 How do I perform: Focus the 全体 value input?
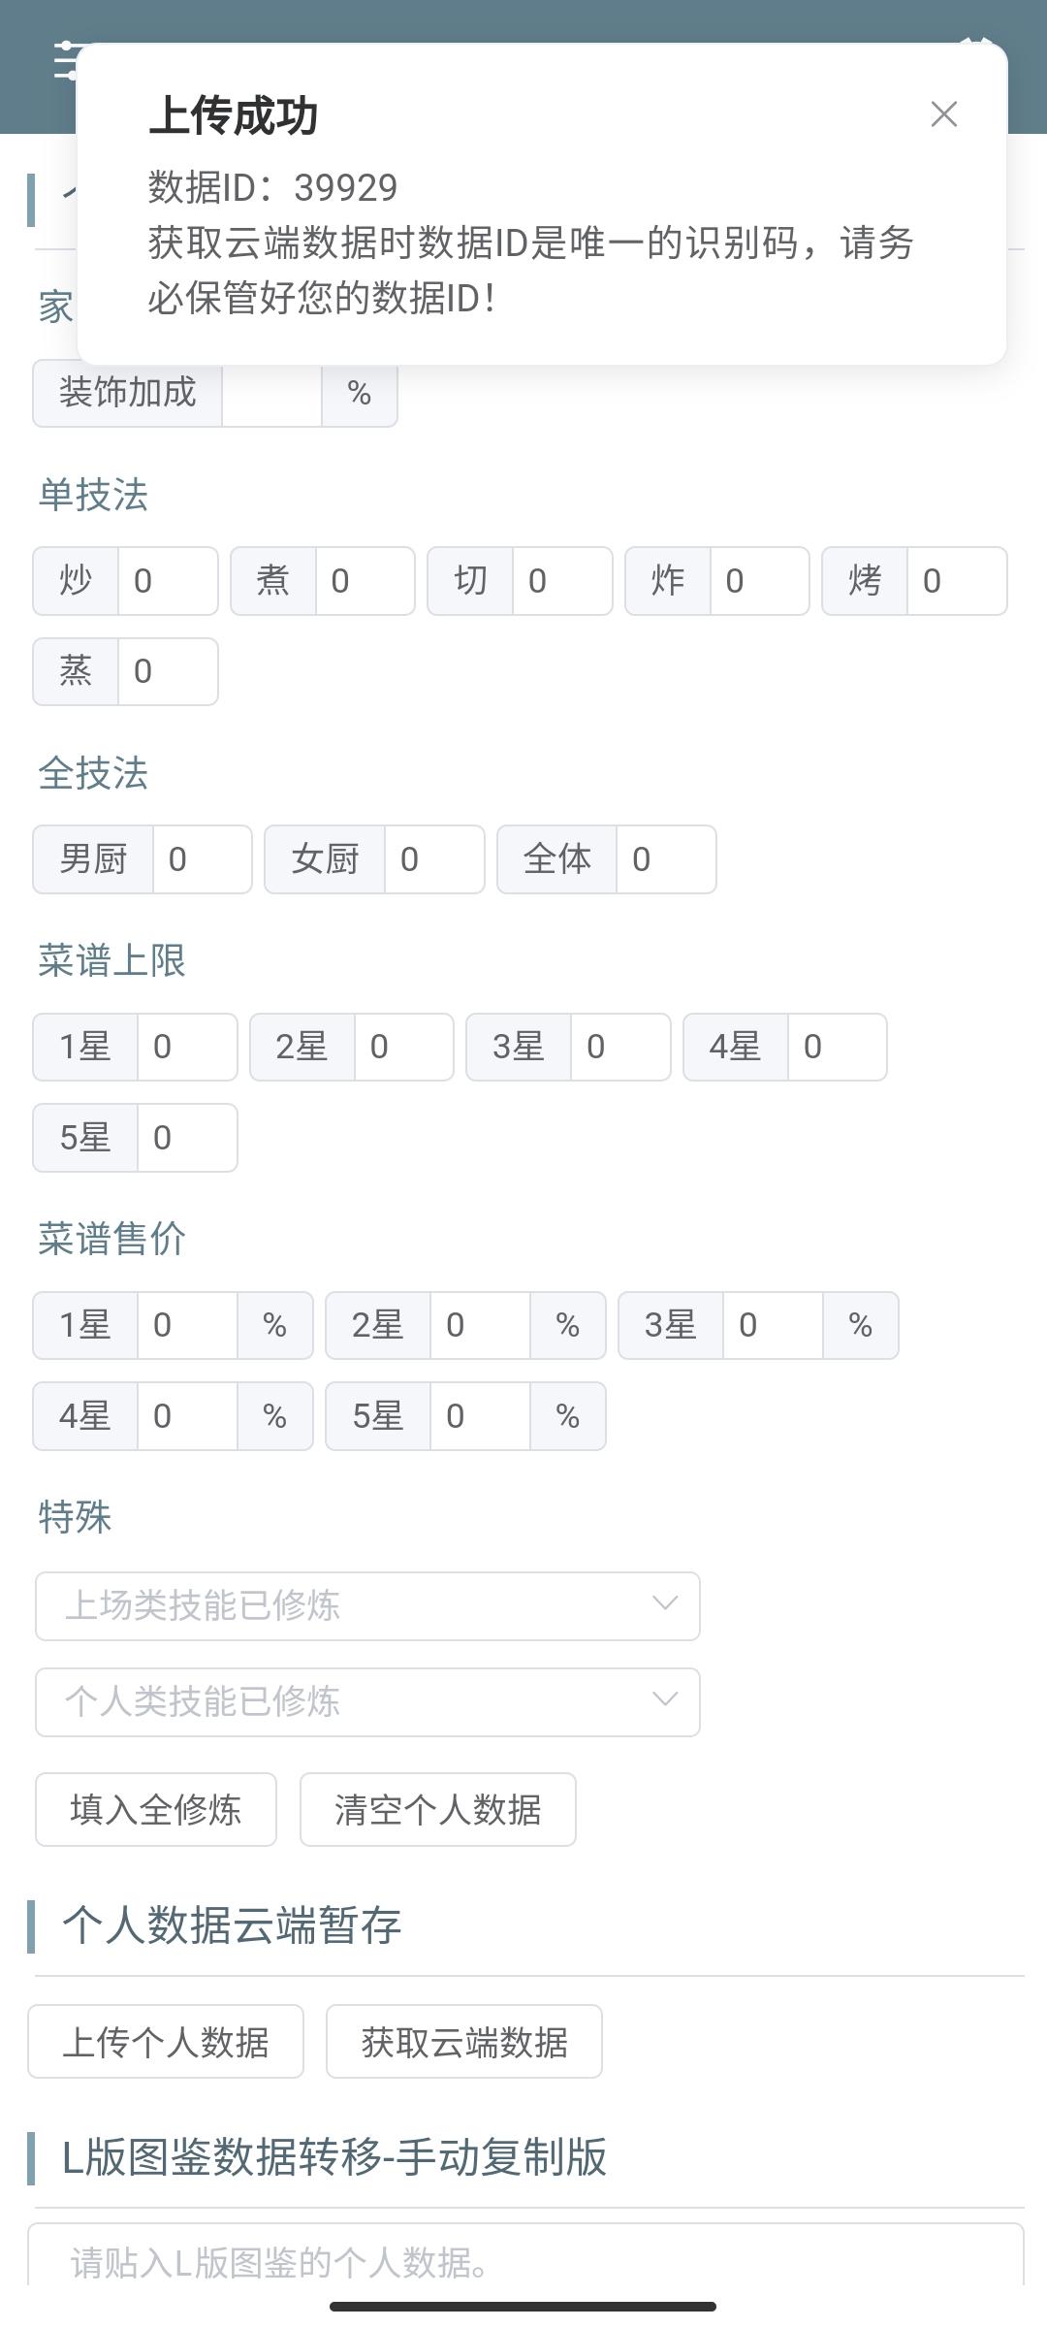pos(665,859)
